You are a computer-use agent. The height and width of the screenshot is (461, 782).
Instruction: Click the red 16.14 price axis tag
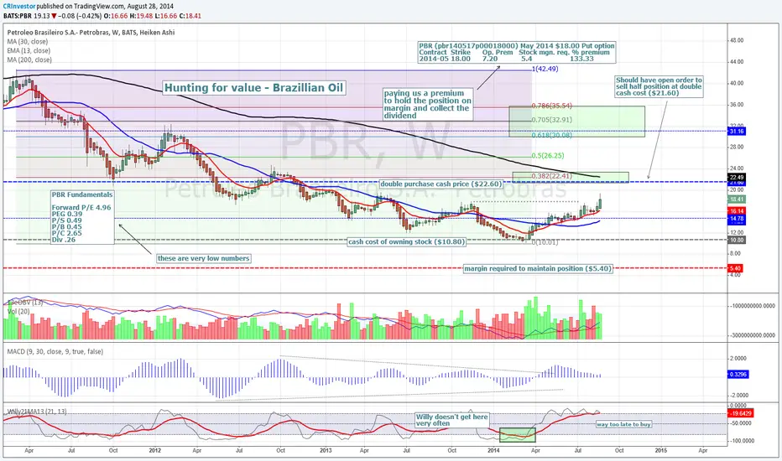[x=737, y=211]
